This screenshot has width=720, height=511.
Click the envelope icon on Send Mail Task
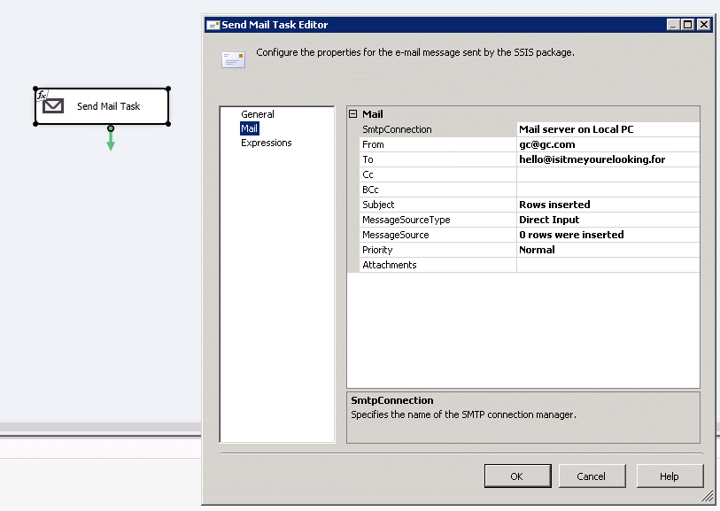click(x=53, y=106)
